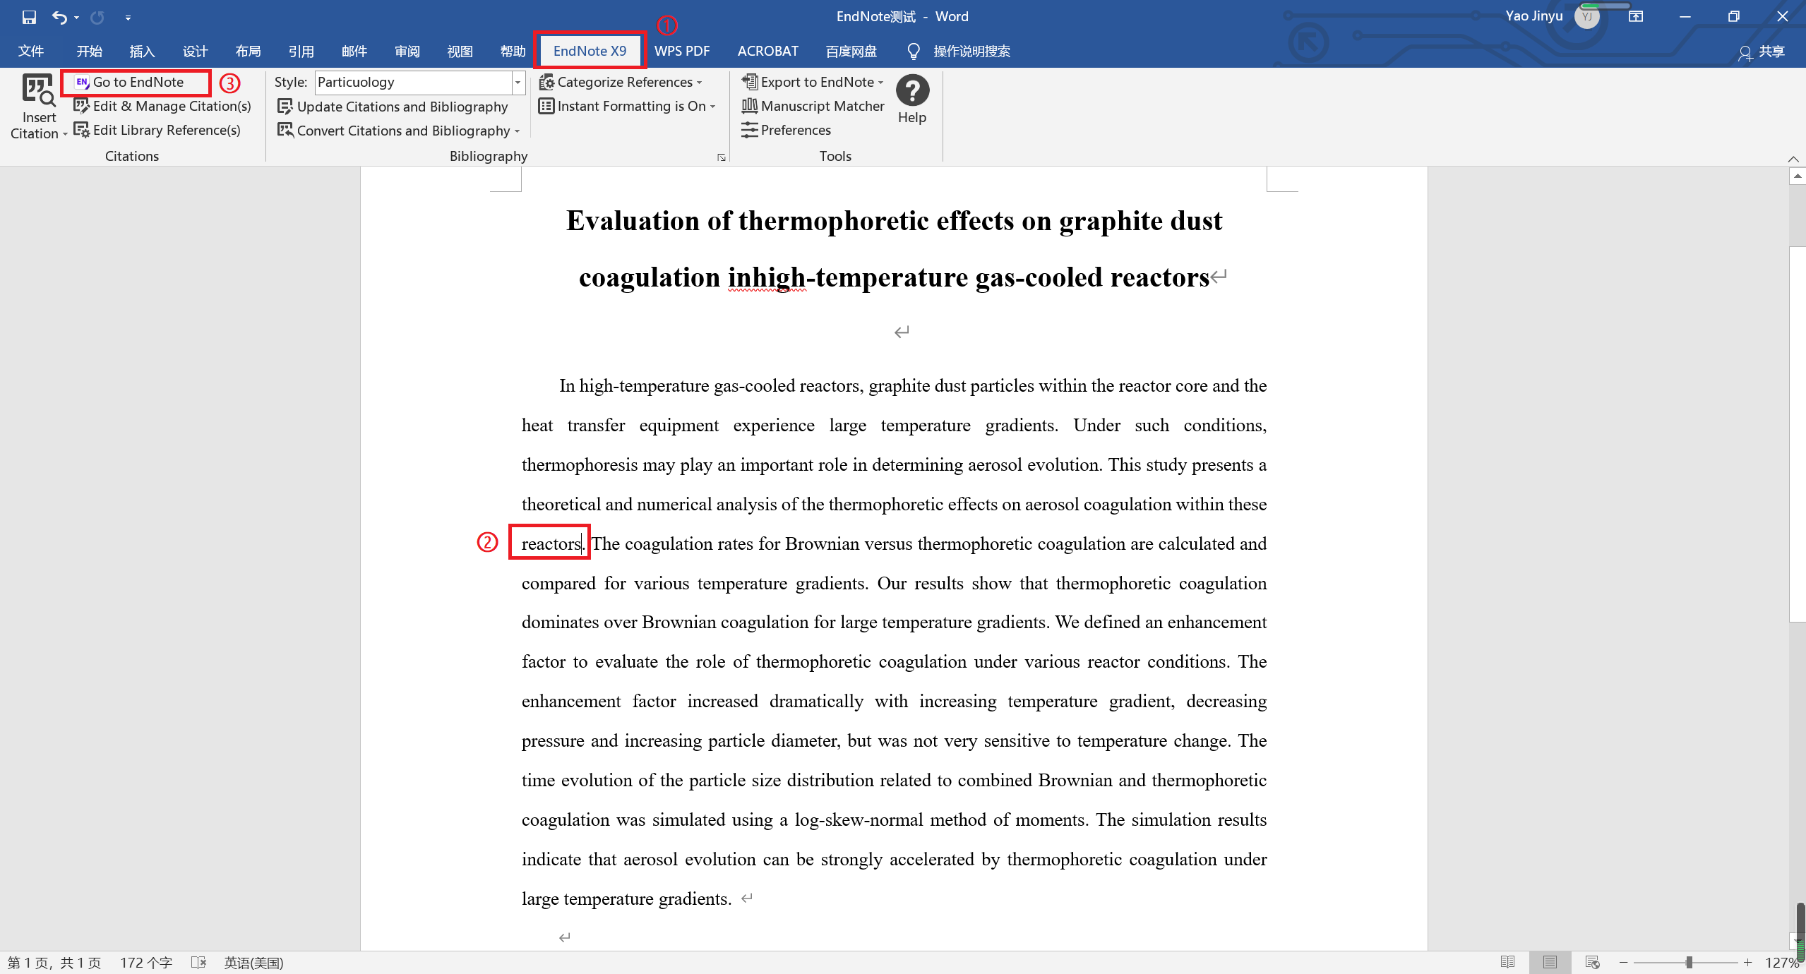Click Update Citations and Bibliography

[393, 107]
